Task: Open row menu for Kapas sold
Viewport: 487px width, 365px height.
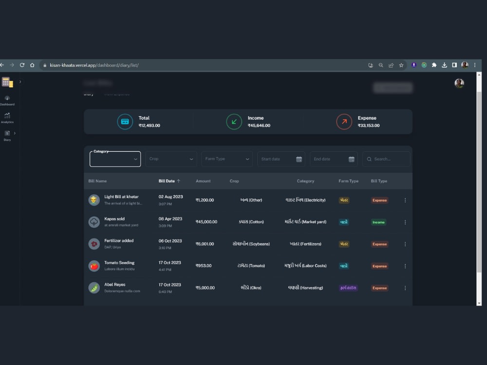Action: (405, 222)
